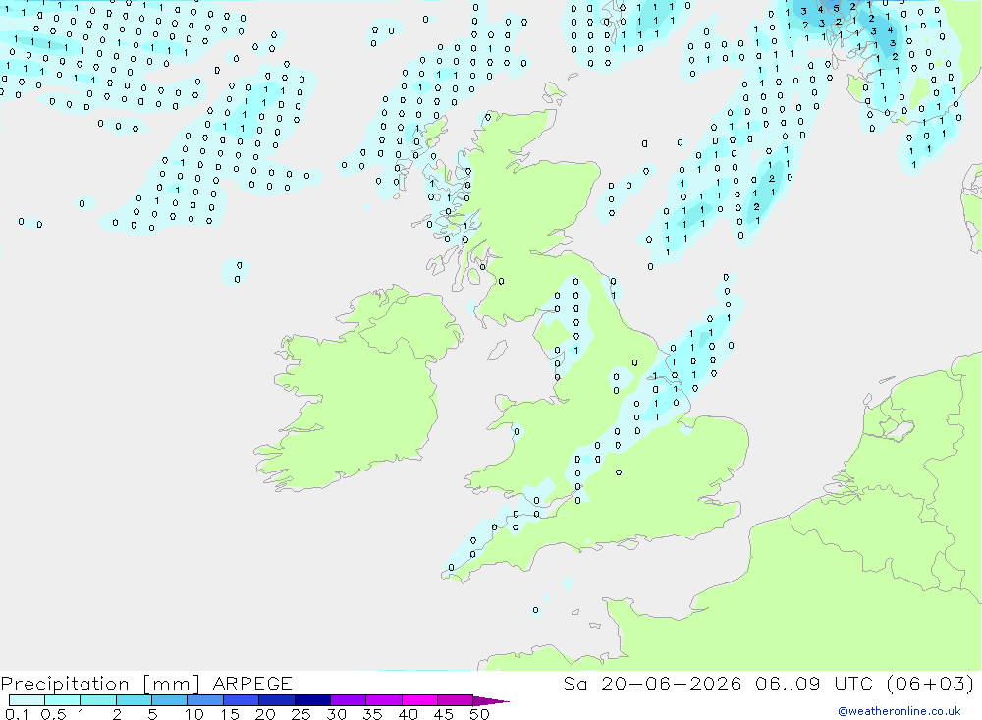Select the 45–50 mm legend swatch

tap(456, 700)
